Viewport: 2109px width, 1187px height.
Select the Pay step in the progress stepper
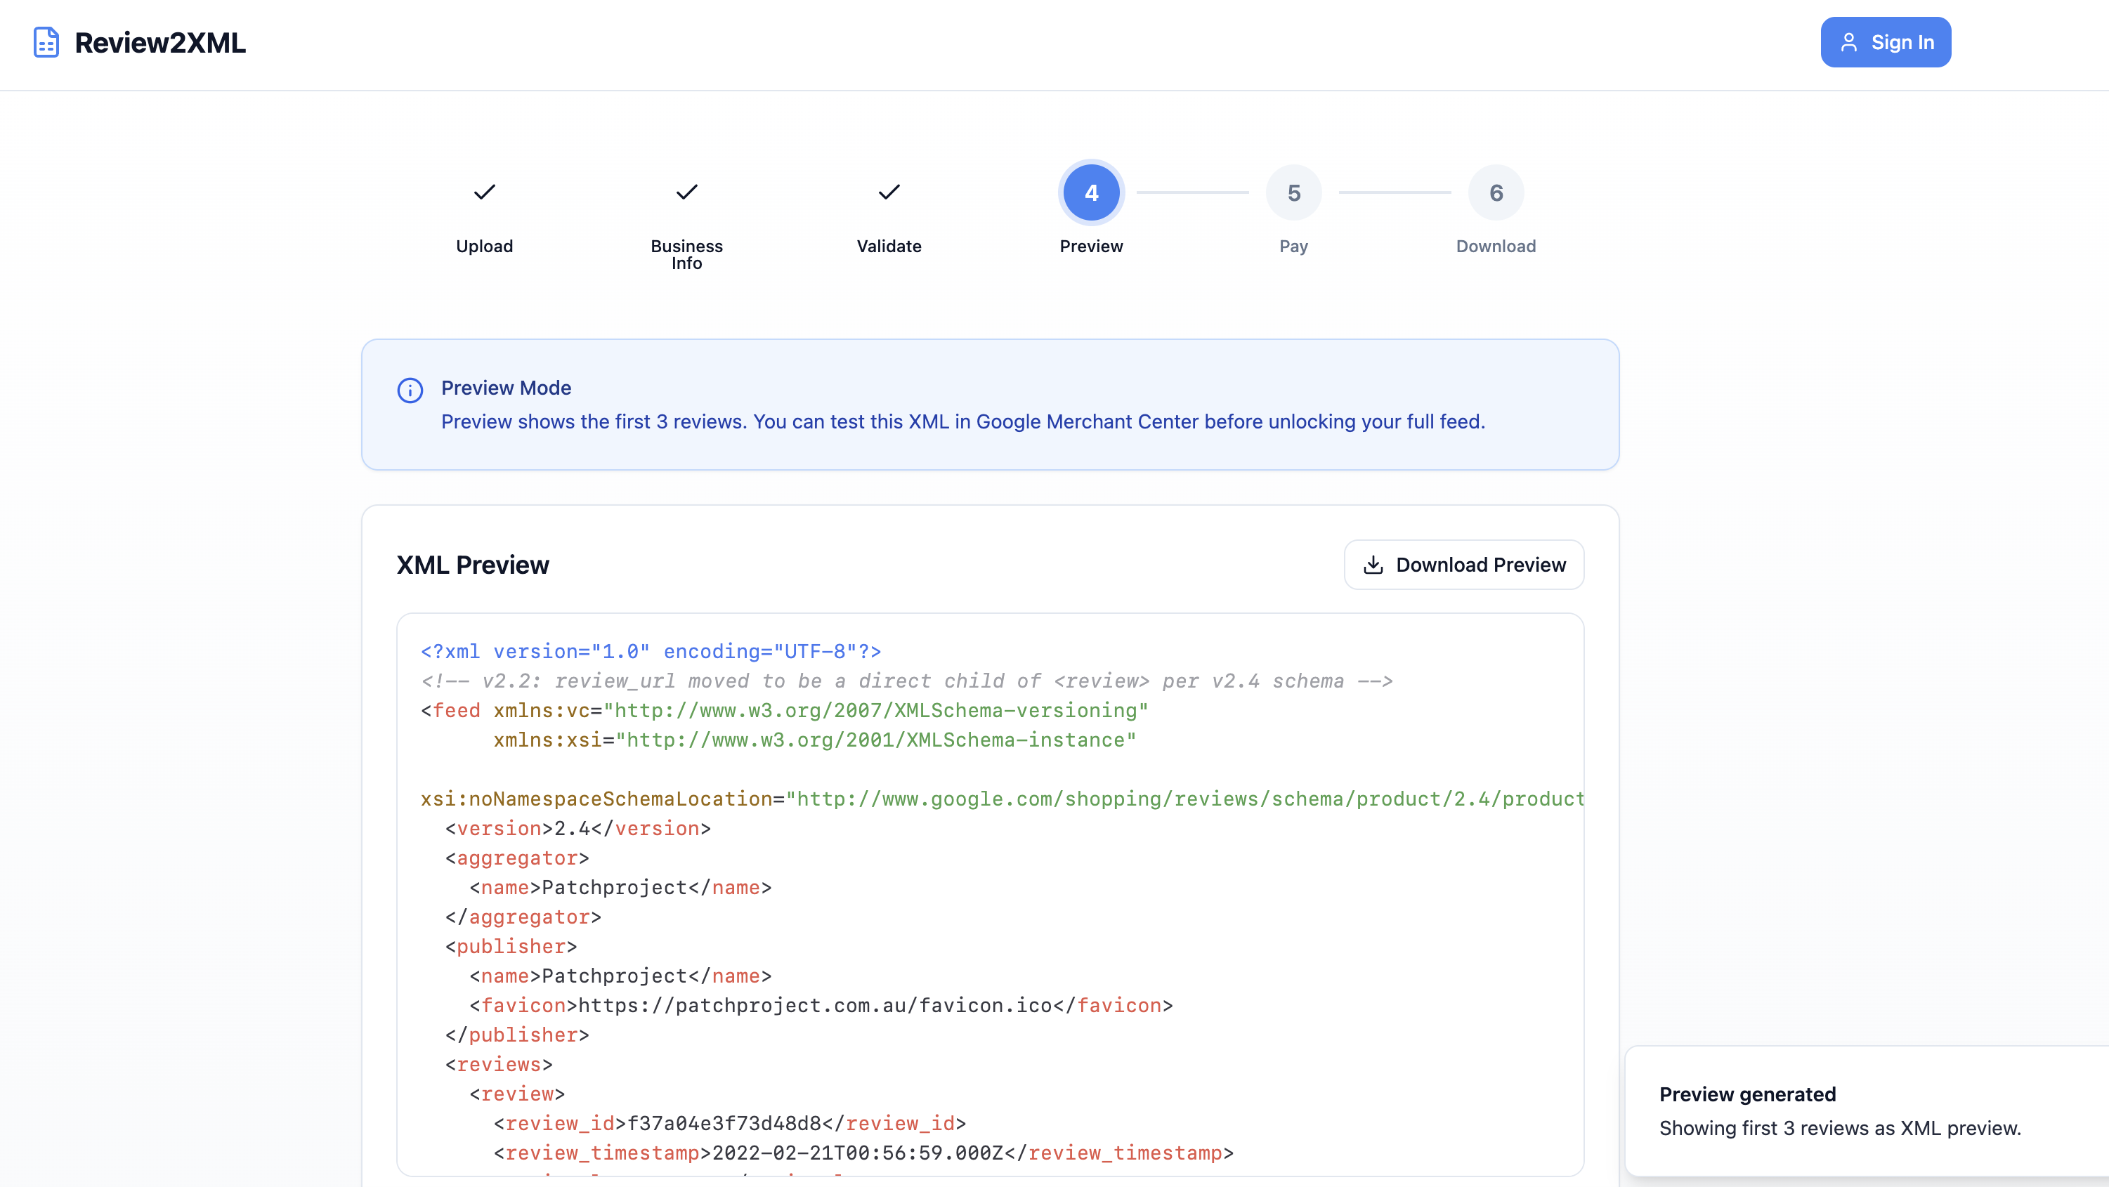point(1293,192)
